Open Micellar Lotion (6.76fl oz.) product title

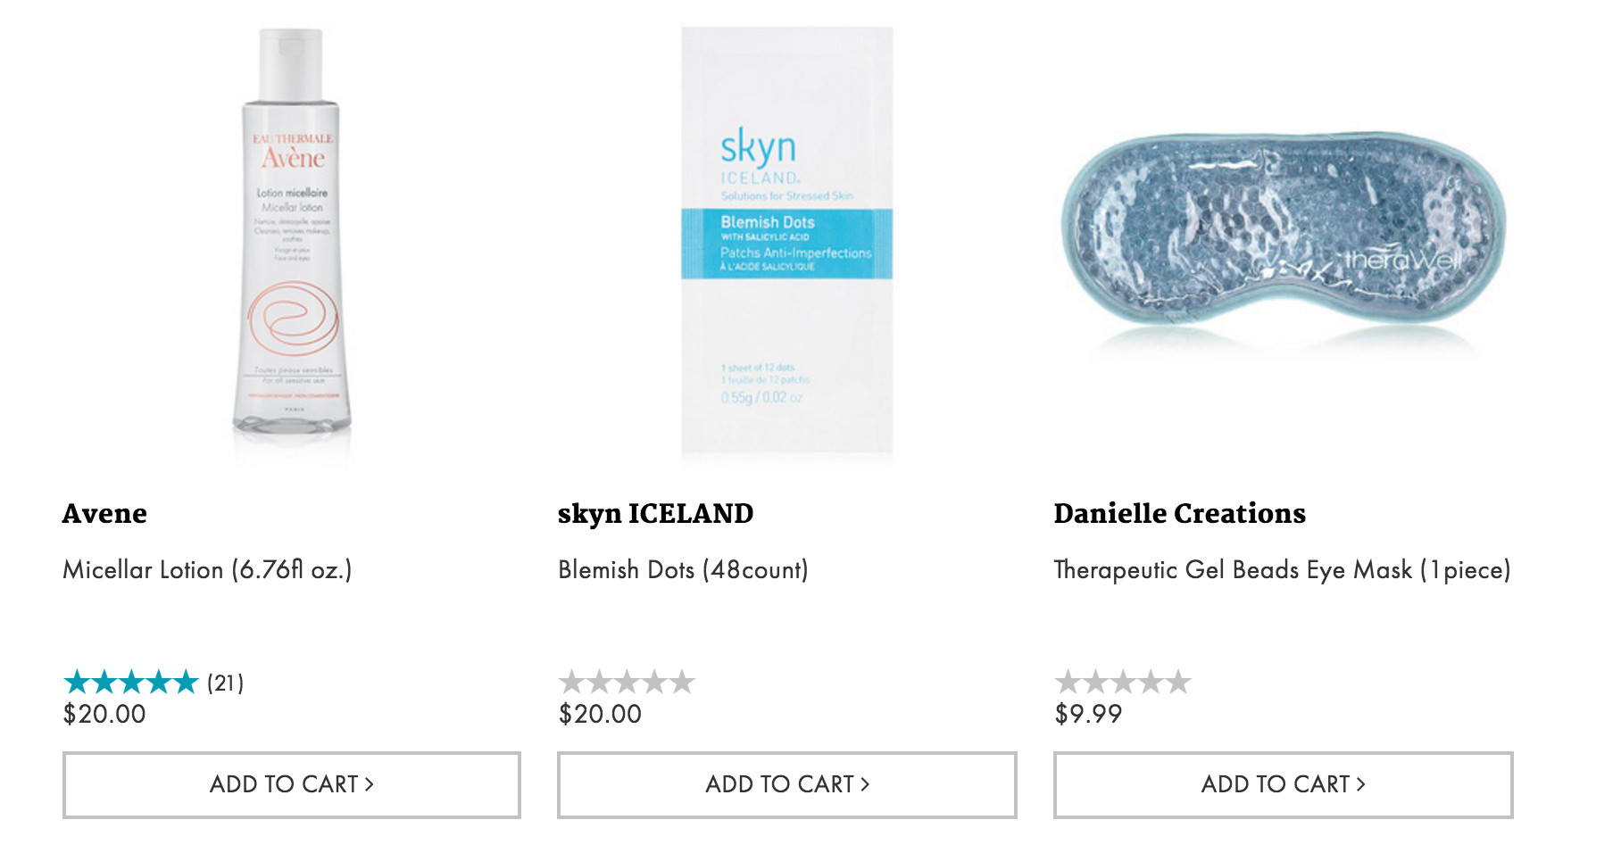[x=207, y=569]
